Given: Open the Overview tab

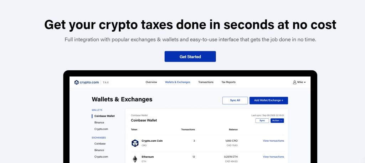Looking at the screenshot, I should click(151, 82).
